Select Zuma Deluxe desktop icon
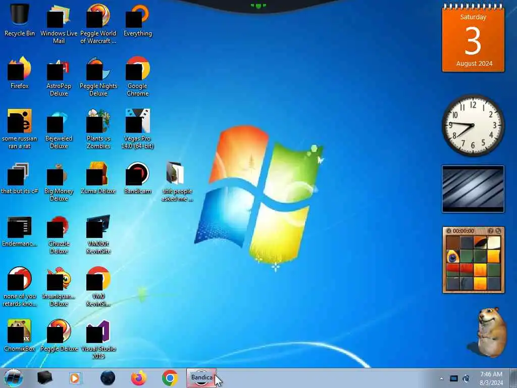This screenshot has width=517, height=388. point(98,178)
